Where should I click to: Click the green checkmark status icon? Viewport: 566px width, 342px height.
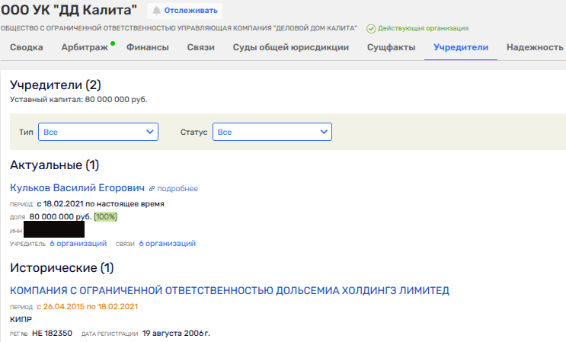(371, 28)
